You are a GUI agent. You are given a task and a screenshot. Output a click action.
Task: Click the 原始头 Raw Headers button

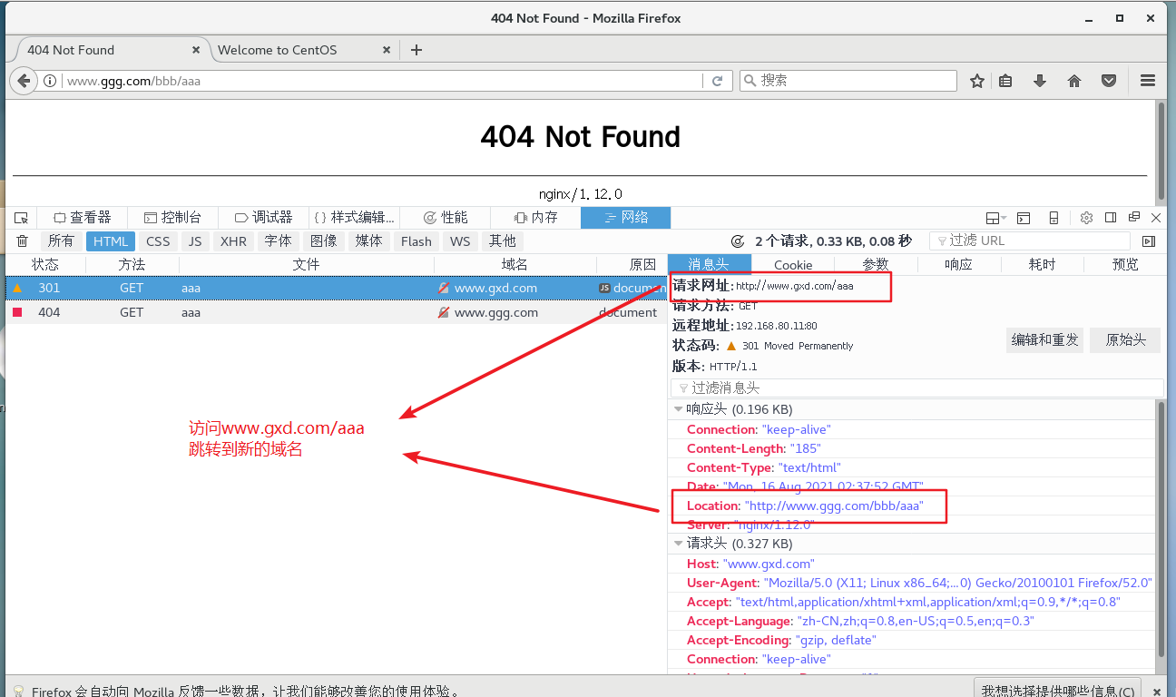point(1125,340)
